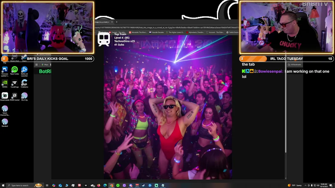
Task: Open the Razer Cortex desktop shortcut
Action: (x=15, y=71)
